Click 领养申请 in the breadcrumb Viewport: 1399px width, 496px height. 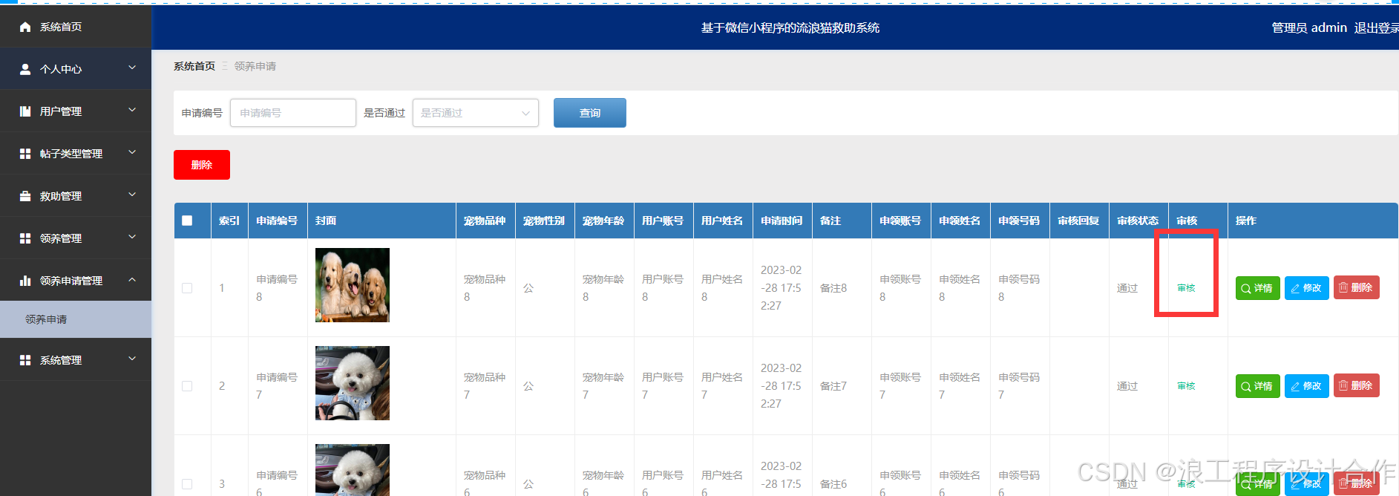point(255,66)
